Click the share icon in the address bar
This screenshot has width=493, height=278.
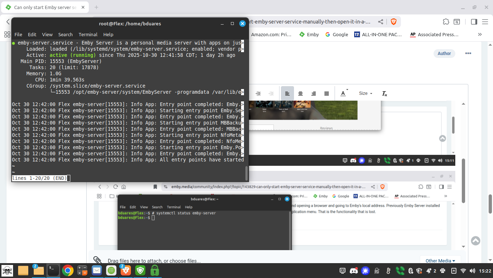point(381,22)
